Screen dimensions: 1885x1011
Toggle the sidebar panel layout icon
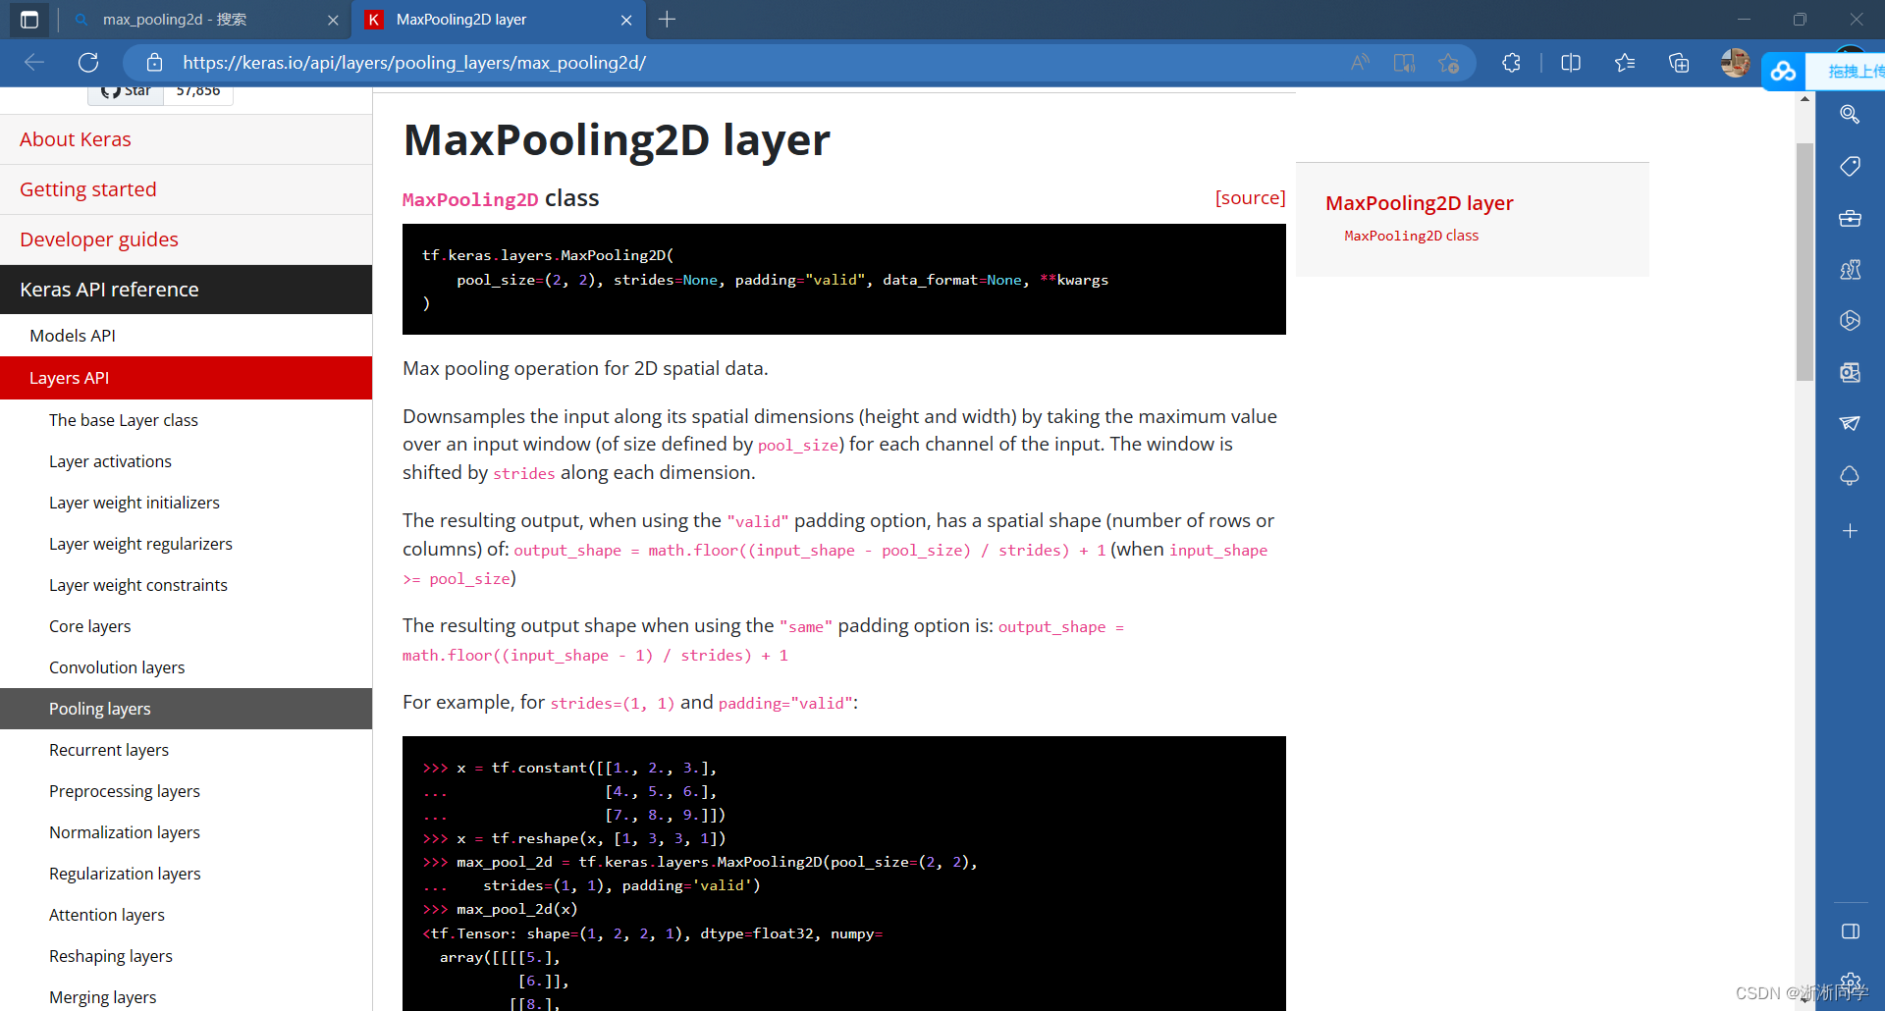1850,931
